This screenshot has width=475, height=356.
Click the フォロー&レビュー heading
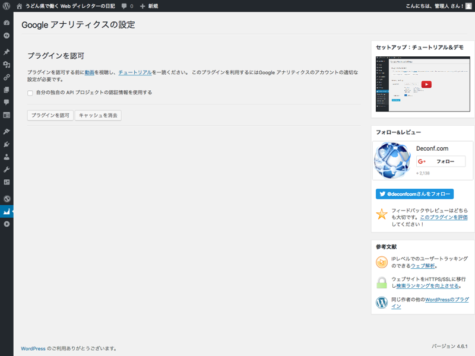(x=398, y=132)
